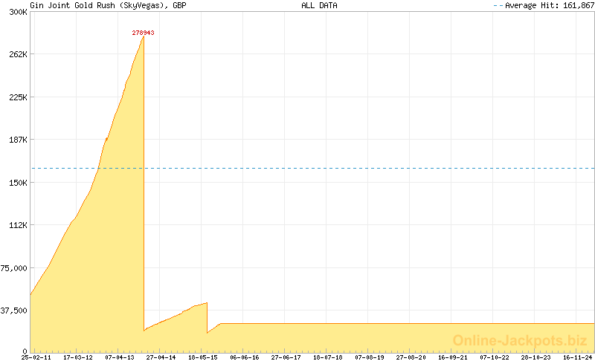Click the 112K y-axis label
595x364 pixels.
pos(18,225)
